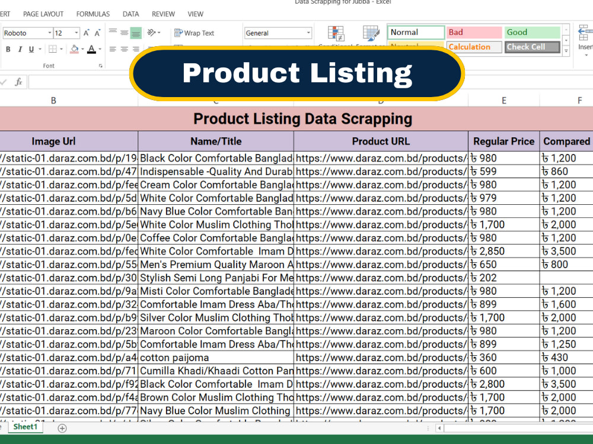
Task: Expand the Borders dropdown arrow
Action: 61,49
